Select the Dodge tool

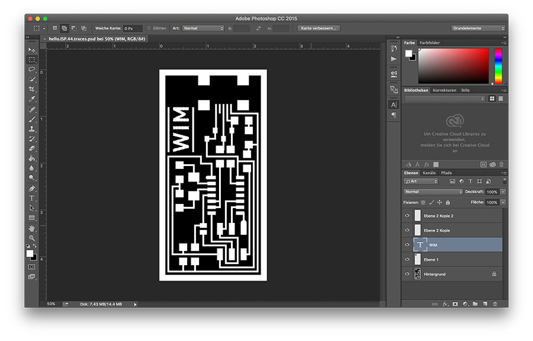tap(31, 178)
